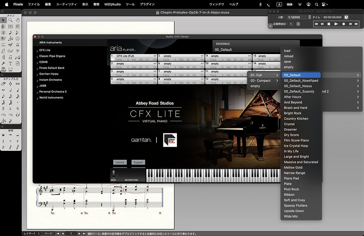This screenshot has height=236, width=364.
Task: Select the Expression mf tool
Action: tap(10, 45)
